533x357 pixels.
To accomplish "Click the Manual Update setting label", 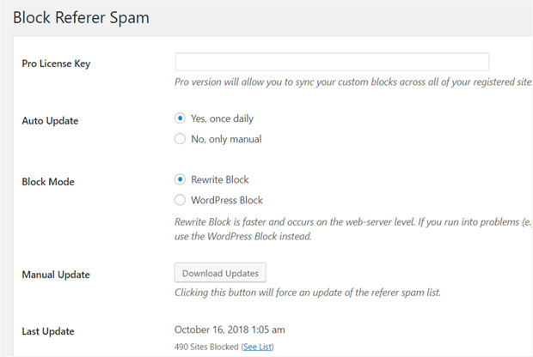I will coord(56,275).
